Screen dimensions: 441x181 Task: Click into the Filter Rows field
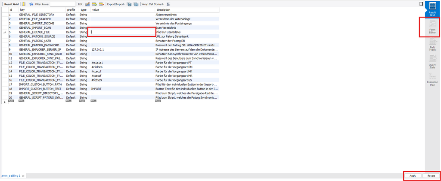[x=62, y=4]
